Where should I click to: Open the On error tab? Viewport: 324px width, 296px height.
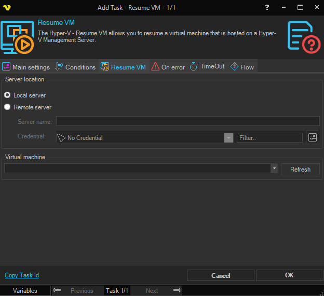click(168, 67)
